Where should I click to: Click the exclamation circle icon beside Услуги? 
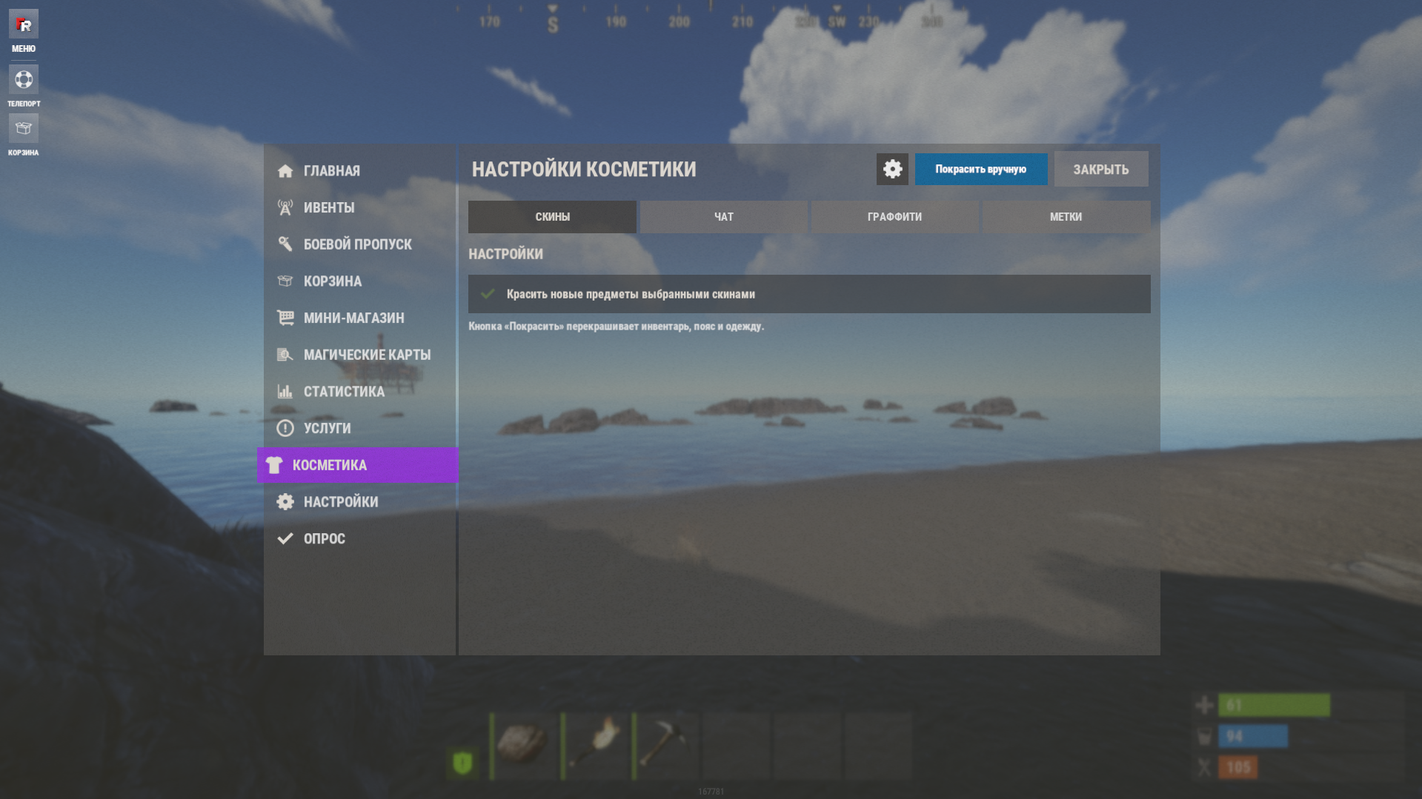point(285,428)
